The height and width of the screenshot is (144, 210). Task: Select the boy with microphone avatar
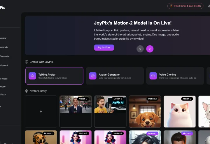point(110,111)
